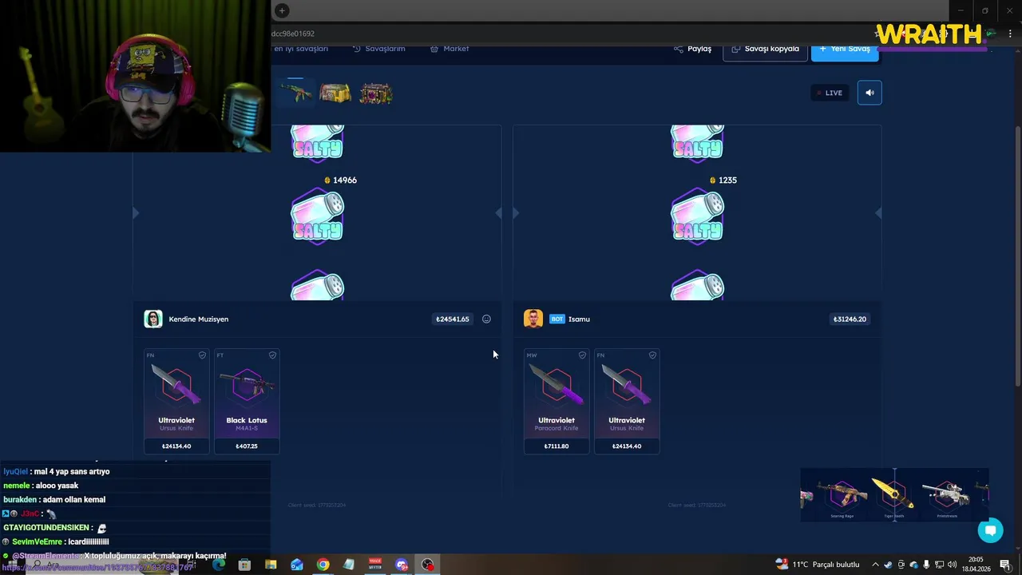
Task: Open File Explorer from the taskbar
Action: coord(271,565)
